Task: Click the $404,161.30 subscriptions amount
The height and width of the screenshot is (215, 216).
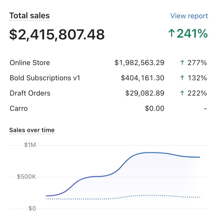Action: pos(142,78)
